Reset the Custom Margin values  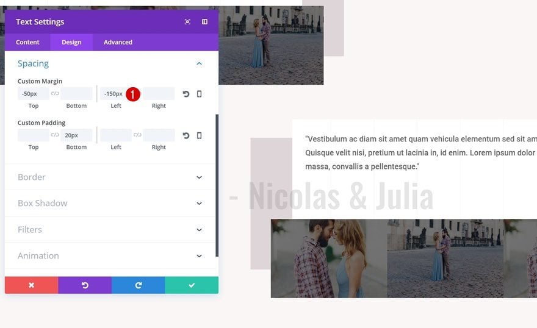(x=186, y=94)
